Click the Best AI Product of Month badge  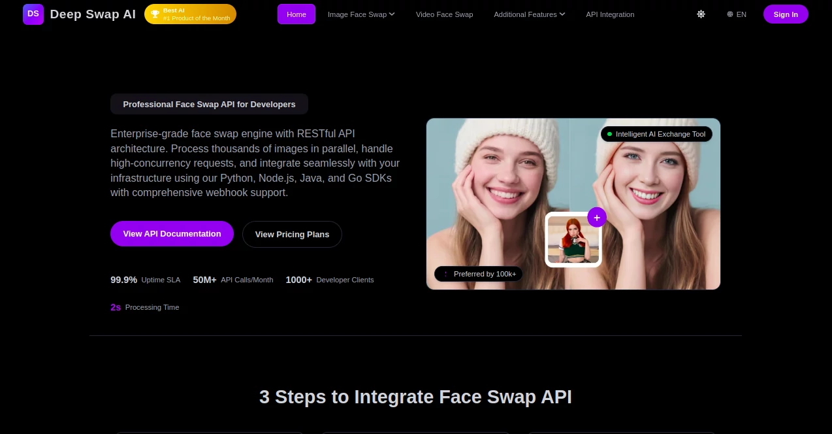coord(190,14)
